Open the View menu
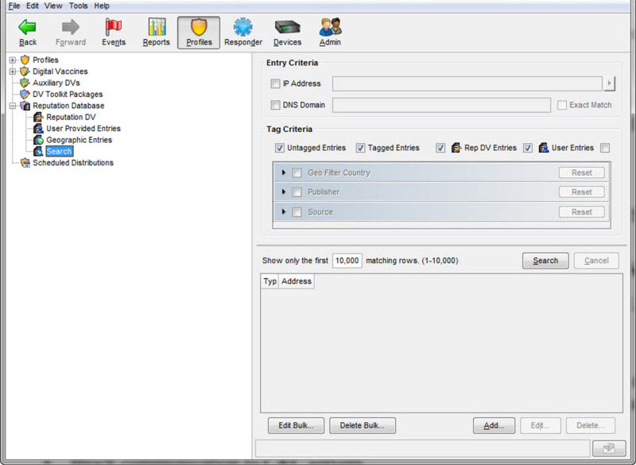This screenshot has height=465, width=636. pos(52,6)
